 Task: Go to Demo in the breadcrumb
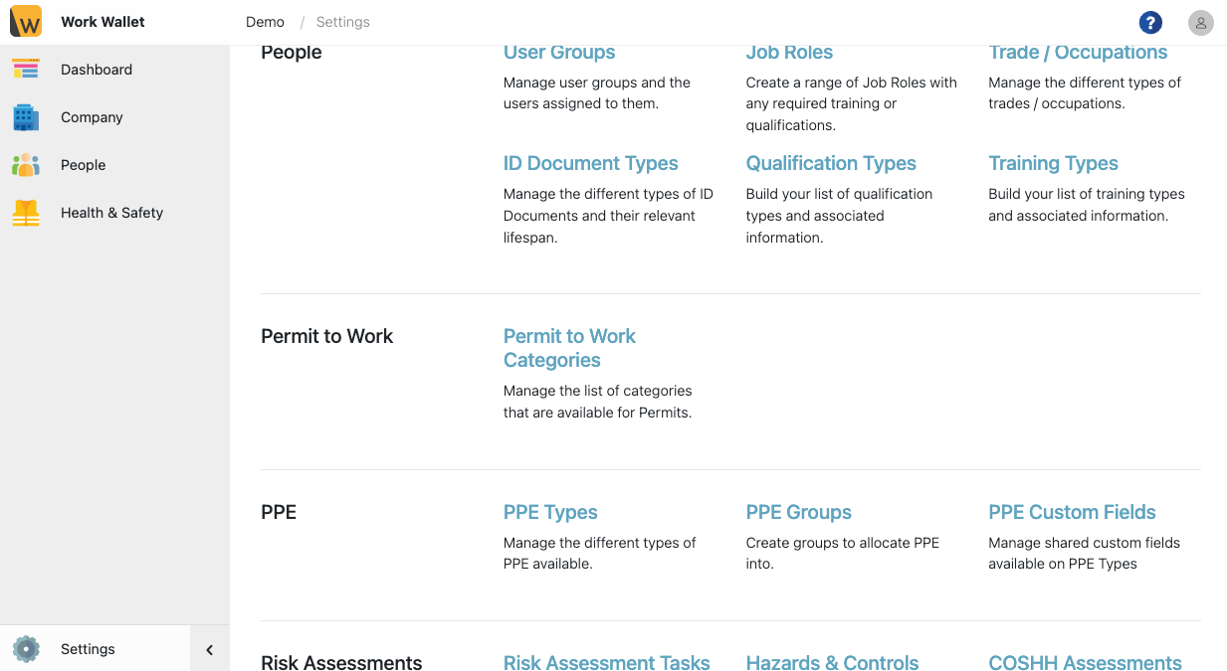click(265, 22)
